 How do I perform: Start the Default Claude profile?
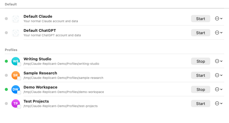(200, 19)
